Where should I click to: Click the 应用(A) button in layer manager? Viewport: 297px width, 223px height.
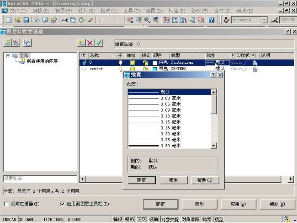238,204
